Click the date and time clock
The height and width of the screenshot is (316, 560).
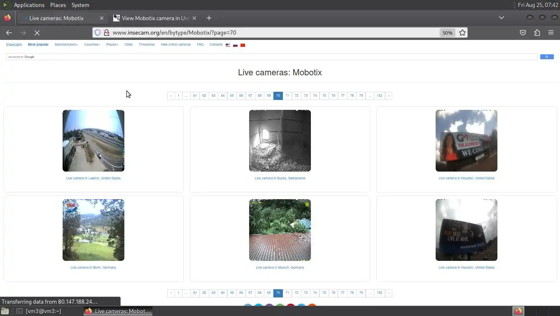(538, 5)
